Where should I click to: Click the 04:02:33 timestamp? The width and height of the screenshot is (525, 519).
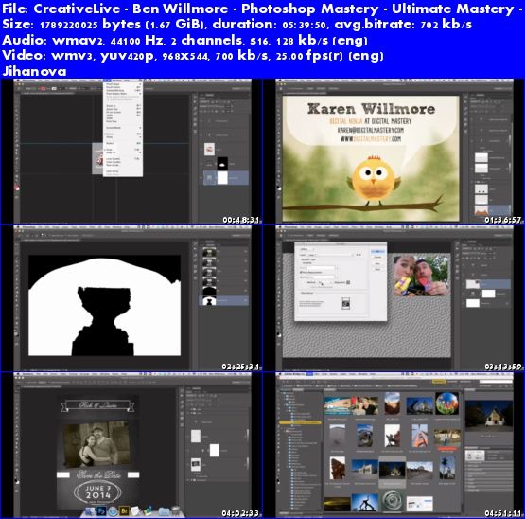240,513
